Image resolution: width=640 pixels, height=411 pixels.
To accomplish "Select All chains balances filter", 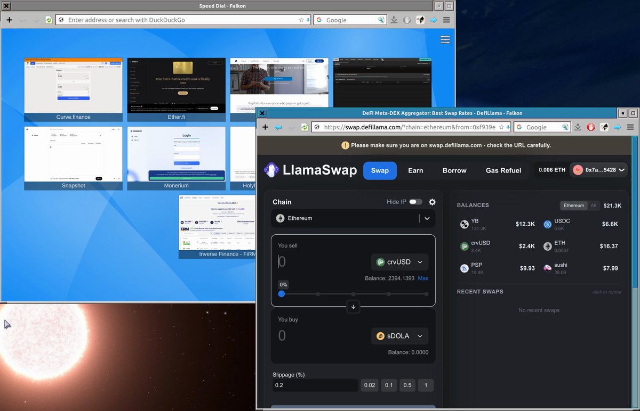I will [x=593, y=205].
